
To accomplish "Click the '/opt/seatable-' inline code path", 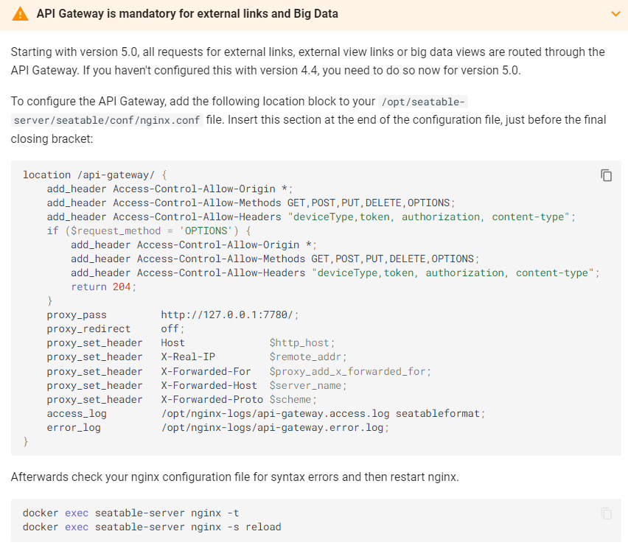I will point(422,101).
